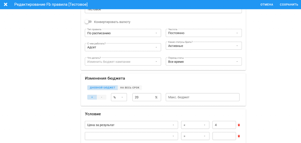The image size is (301, 143).
Task: Open the '<' comparison operator dropdown
Action: pos(195,125)
